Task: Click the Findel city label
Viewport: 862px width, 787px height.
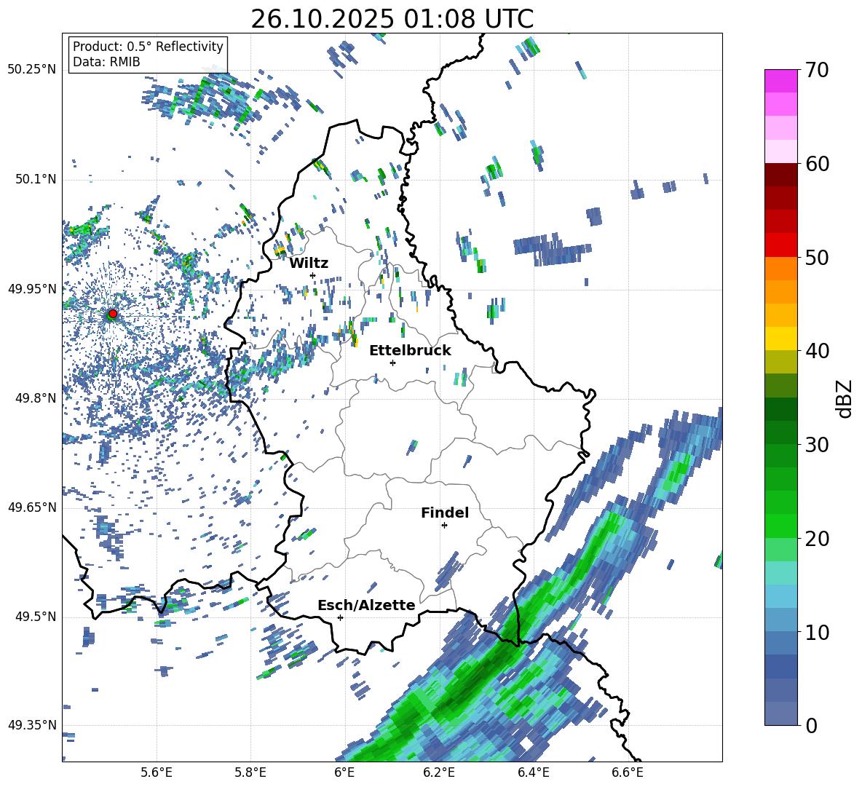Action: [x=445, y=513]
